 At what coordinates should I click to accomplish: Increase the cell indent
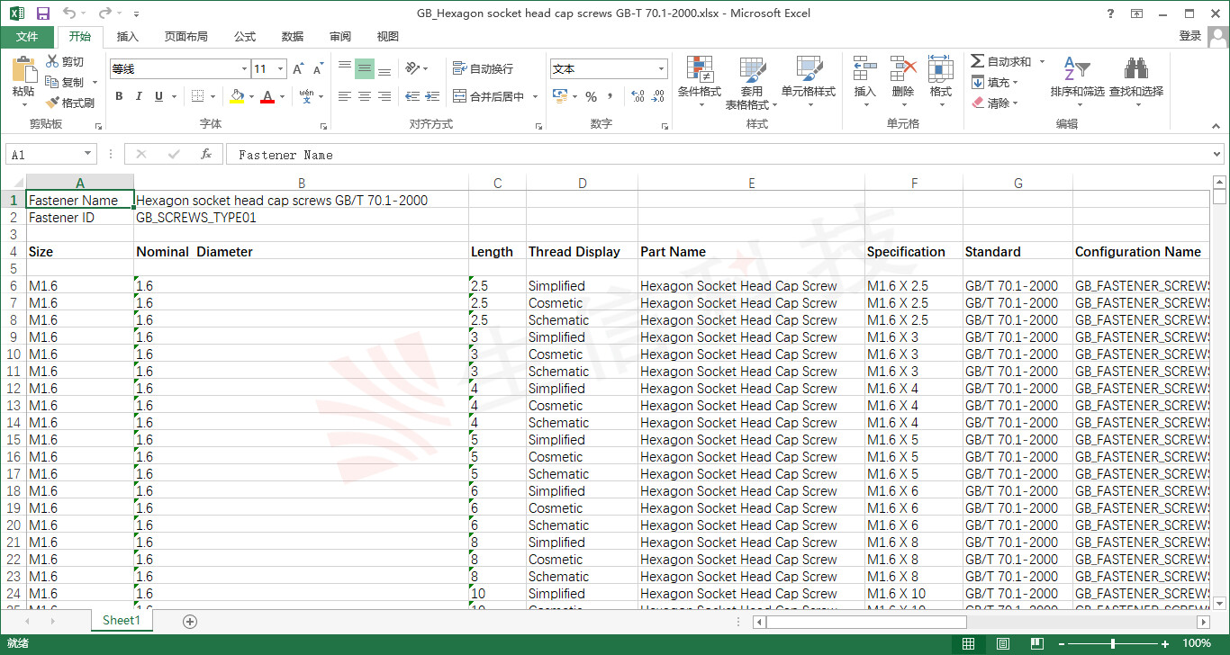434,96
